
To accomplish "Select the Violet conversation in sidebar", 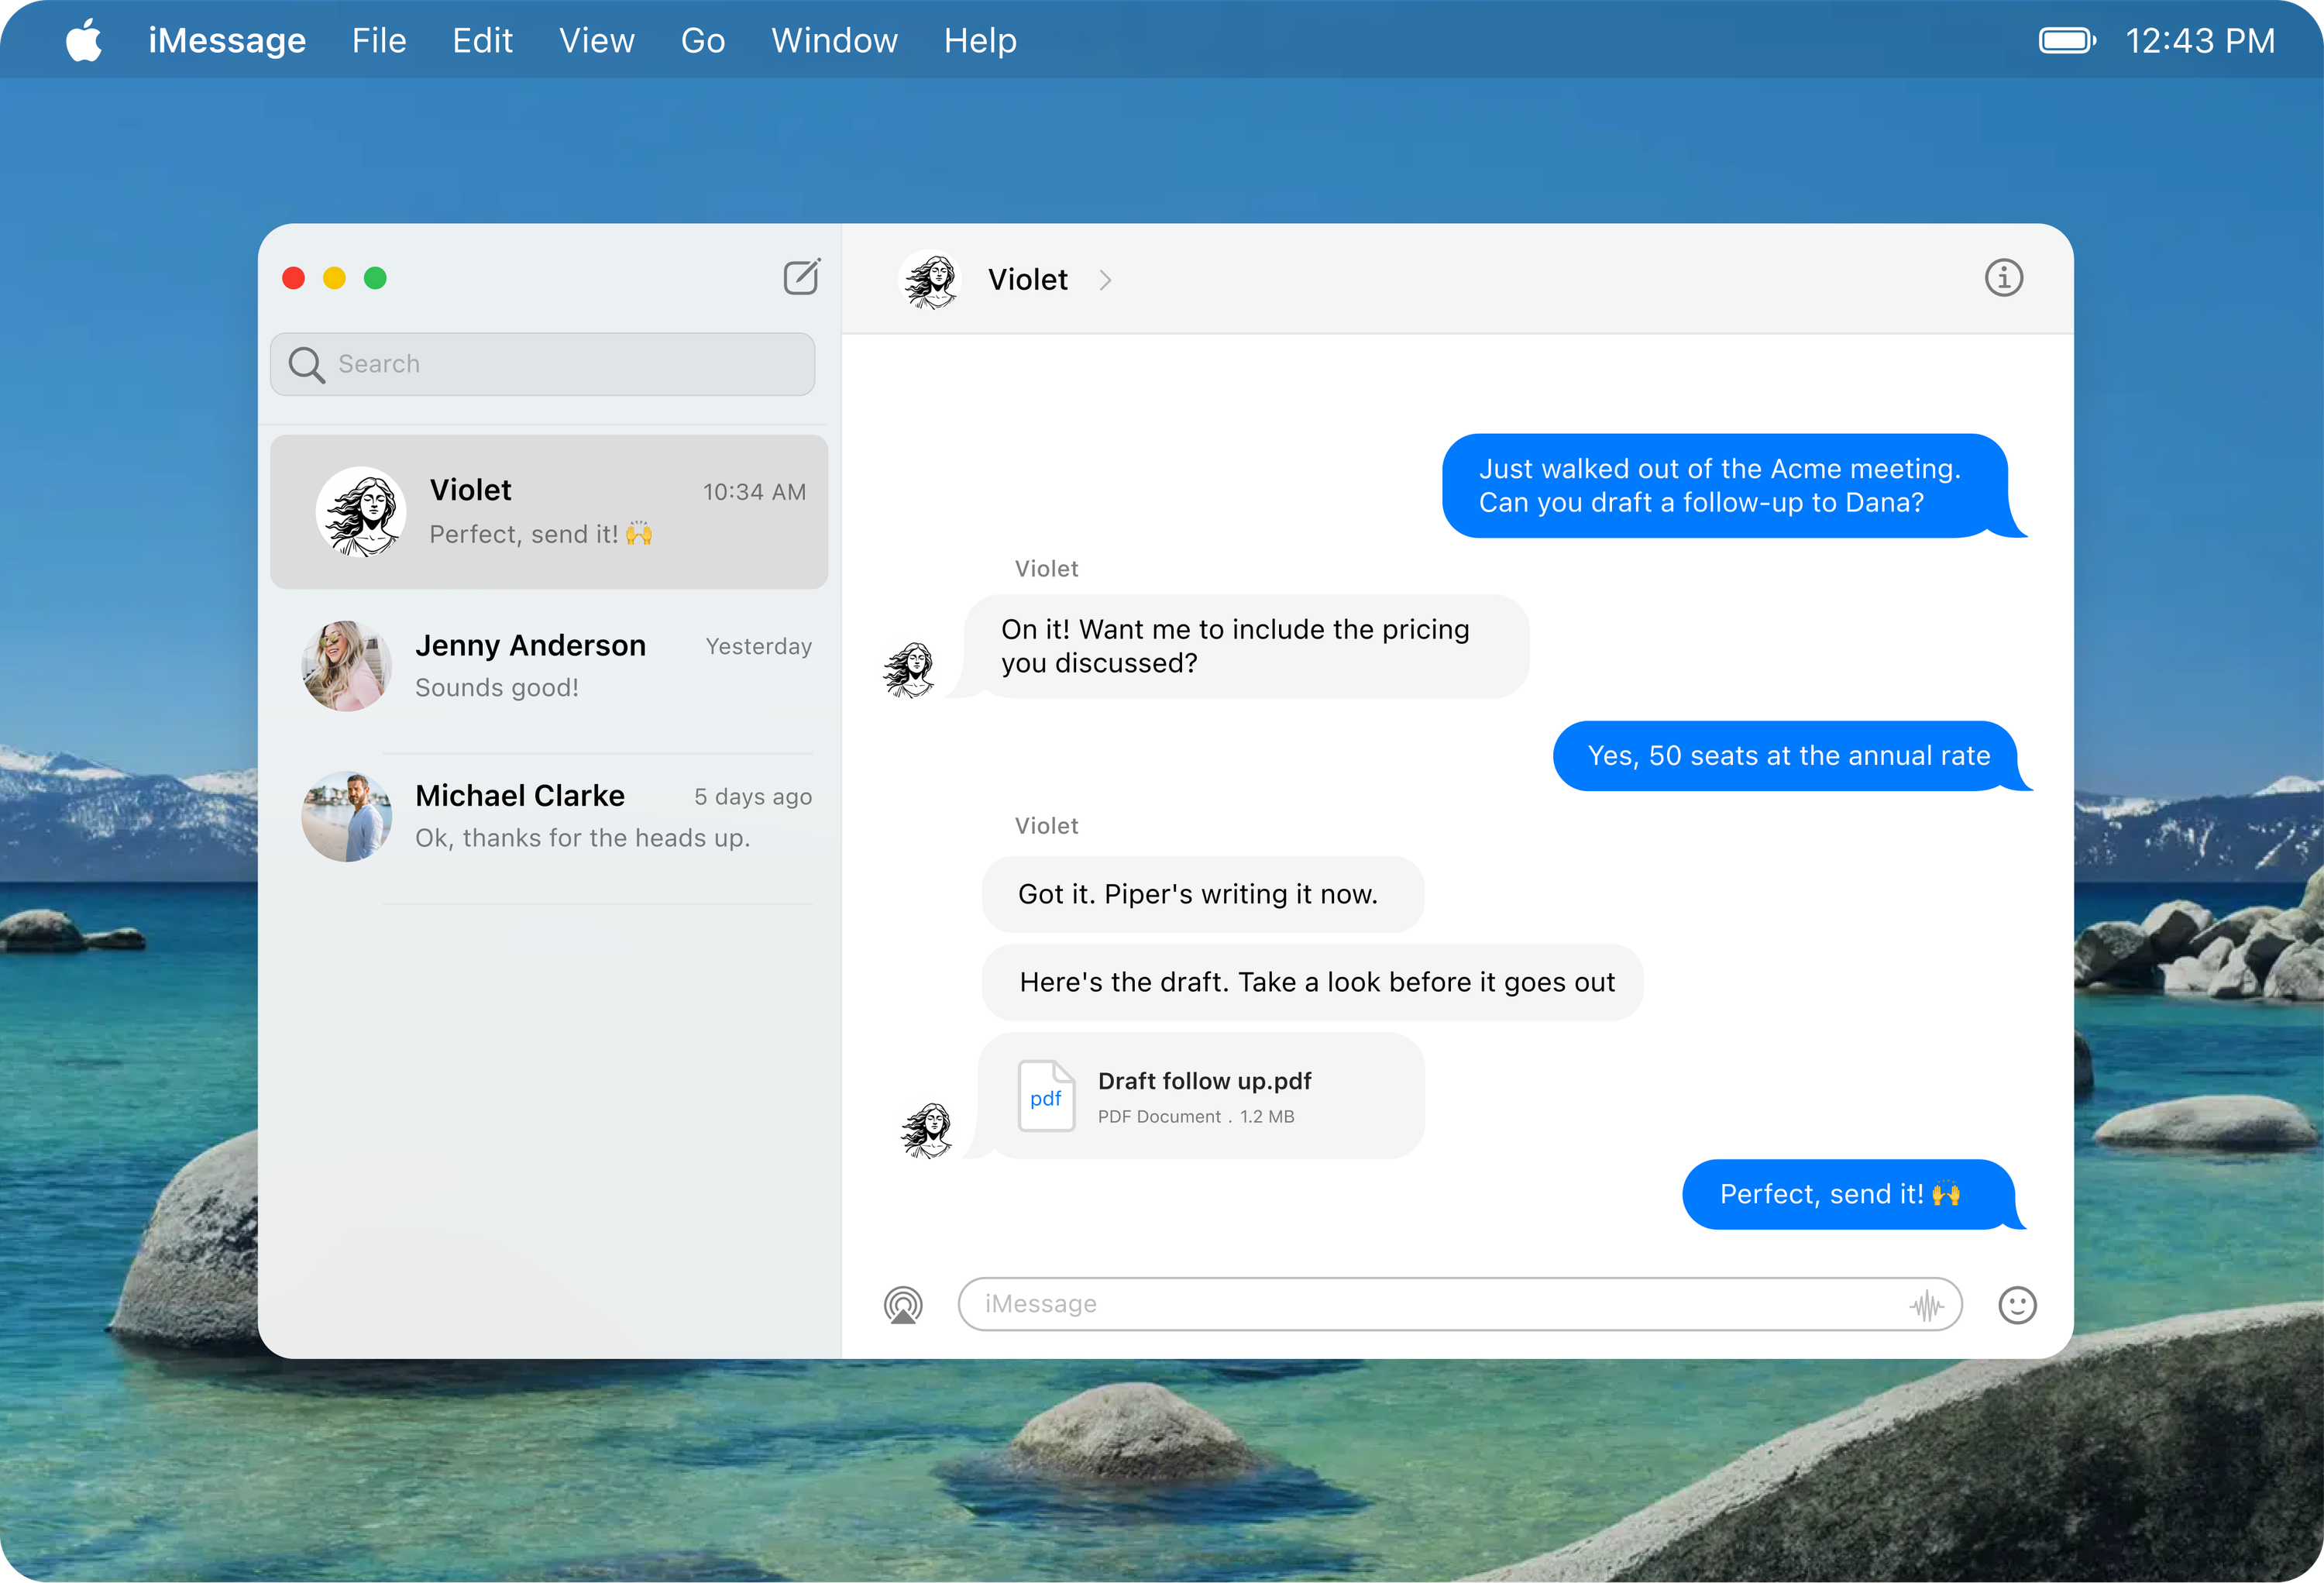I will [x=549, y=512].
